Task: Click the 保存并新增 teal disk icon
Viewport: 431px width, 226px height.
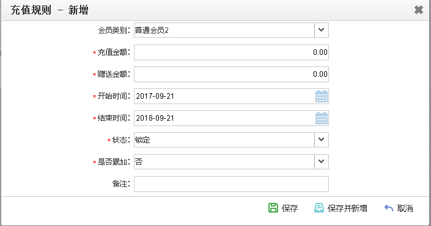Action: (x=319, y=208)
